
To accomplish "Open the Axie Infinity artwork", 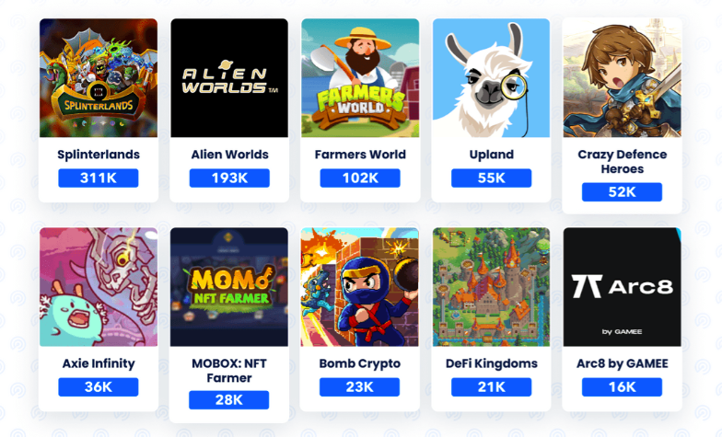I will pyautogui.click(x=98, y=287).
